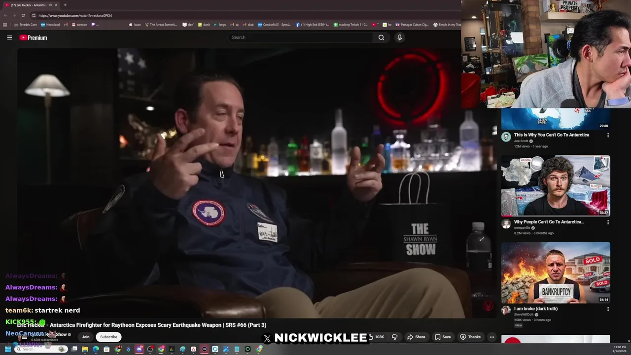Open title This Is Why You Can't Go To Antarctica

pos(552,135)
